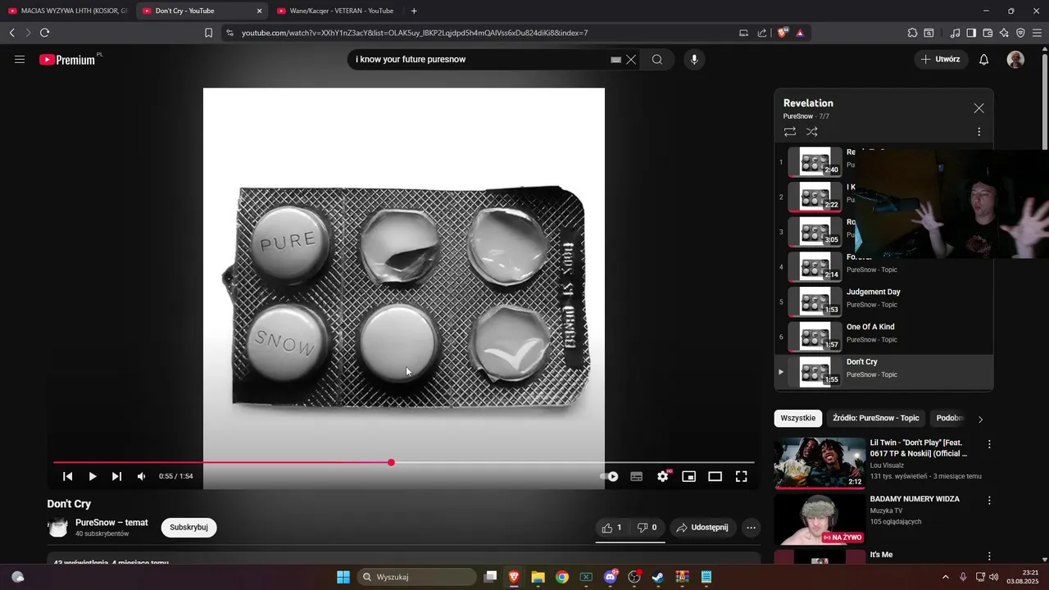
Task: Switch to Wane/Kacqer - VETERAN tab
Action: tap(334, 11)
